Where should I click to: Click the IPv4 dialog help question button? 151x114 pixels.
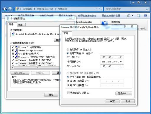(125, 26)
